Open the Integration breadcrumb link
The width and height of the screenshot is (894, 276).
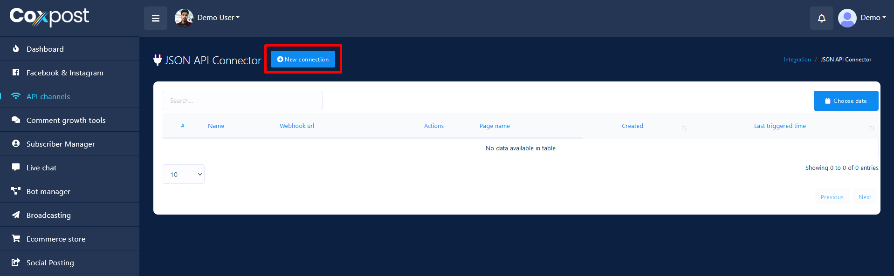(797, 60)
